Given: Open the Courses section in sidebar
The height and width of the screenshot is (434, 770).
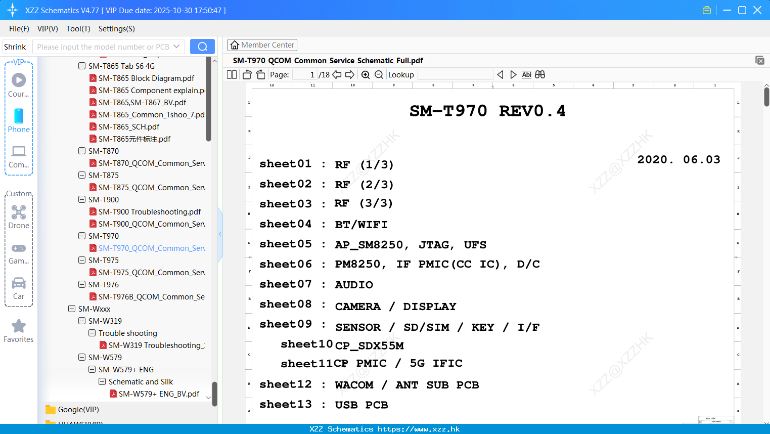Looking at the screenshot, I should [19, 85].
